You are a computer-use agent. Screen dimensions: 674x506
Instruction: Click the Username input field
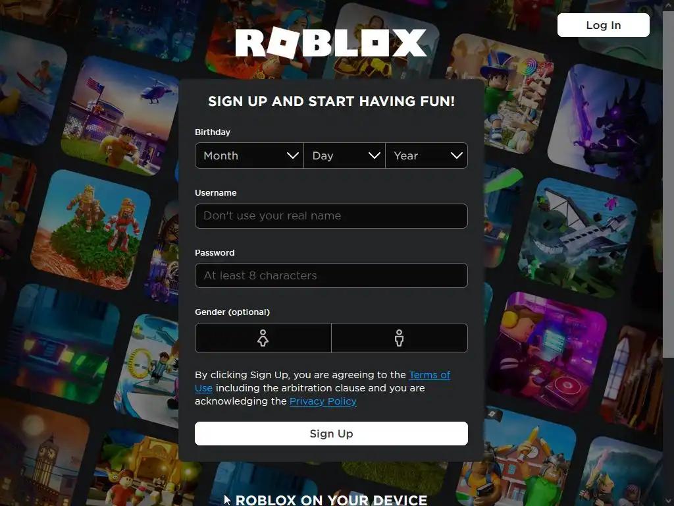(x=331, y=216)
